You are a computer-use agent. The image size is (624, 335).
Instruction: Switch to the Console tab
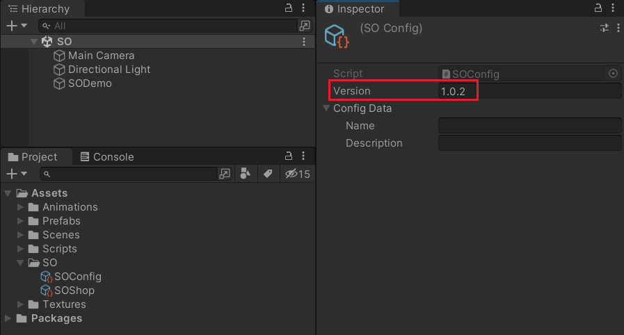tap(106, 157)
